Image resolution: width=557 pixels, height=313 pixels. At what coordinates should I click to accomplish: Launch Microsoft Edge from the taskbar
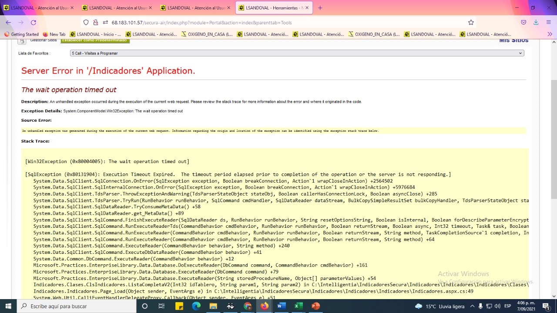(196, 306)
